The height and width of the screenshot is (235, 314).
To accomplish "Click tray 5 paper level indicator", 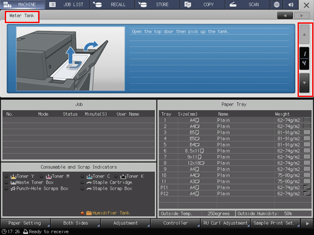I will (307, 144).
